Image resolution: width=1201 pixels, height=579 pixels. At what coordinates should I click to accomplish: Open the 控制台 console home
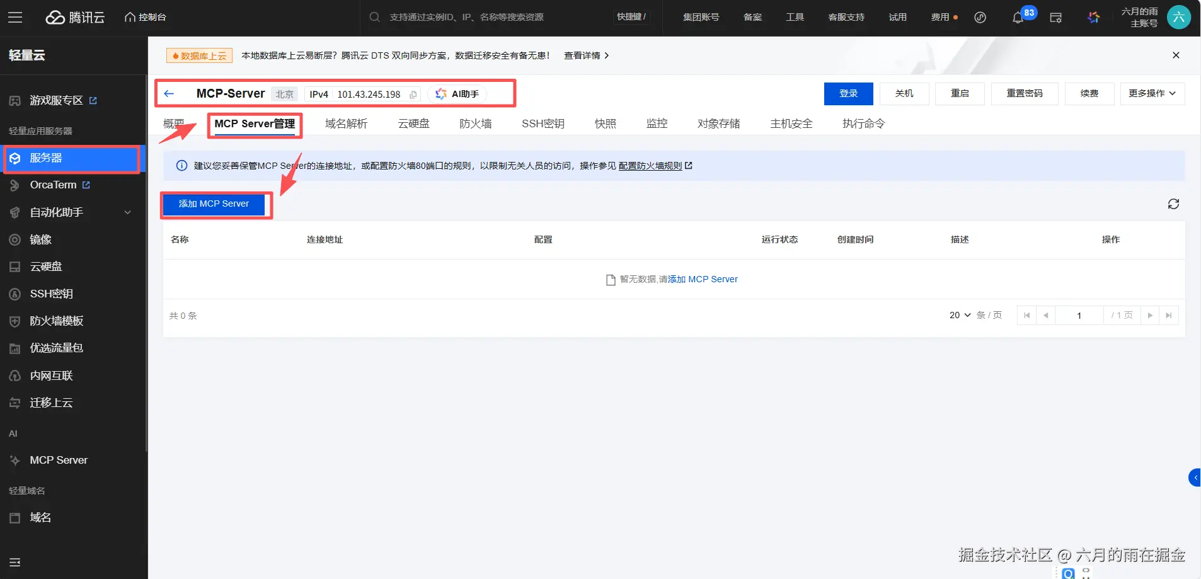tap(146, 17)
